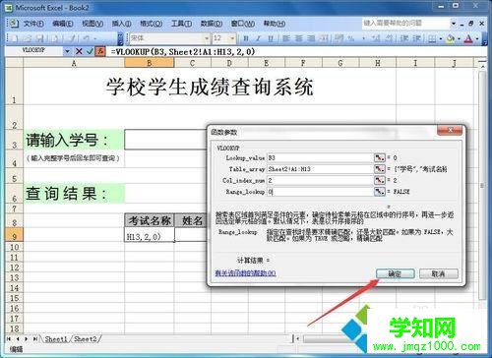Image resolution: width=492 pixels, height=358 pixels.
Task: Click the Align Left toolbar icon
Action: click(x=286, y=38)
